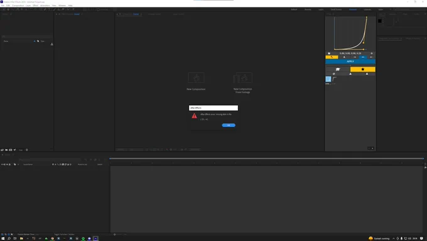Image resolution: width=427 pixels, height=241 pixels.
Task: Click the timeline work area bar
Action: click(x=267, y=159)
